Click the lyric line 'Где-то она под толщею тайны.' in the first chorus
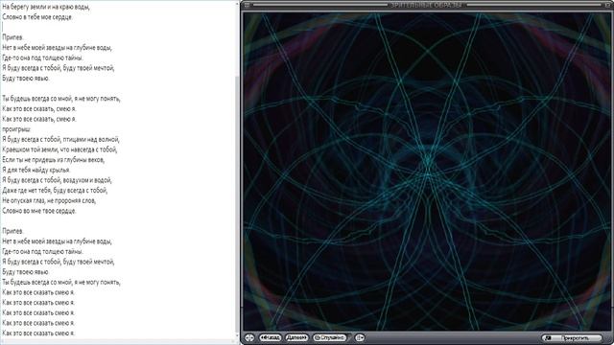The image size is (614, 345). click(x=42, y=57)
